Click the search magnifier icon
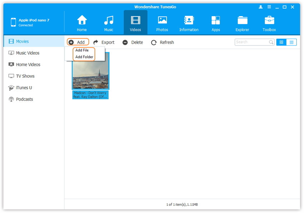The width and height of the screenshot is (304, 213). (x=271, y=42)
